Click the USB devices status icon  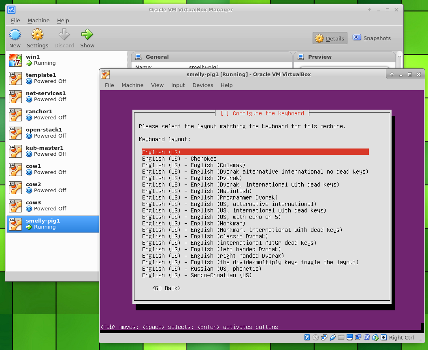click(x=332, y=337)
